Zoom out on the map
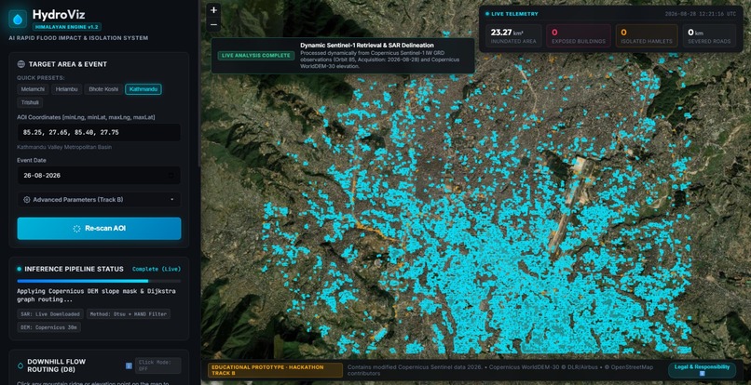 coord(213,24)
